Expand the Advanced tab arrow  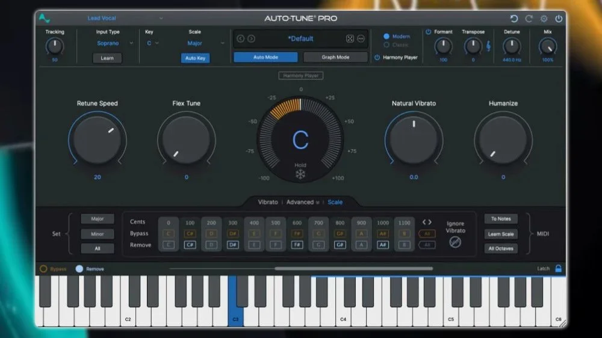pos(317,203)
